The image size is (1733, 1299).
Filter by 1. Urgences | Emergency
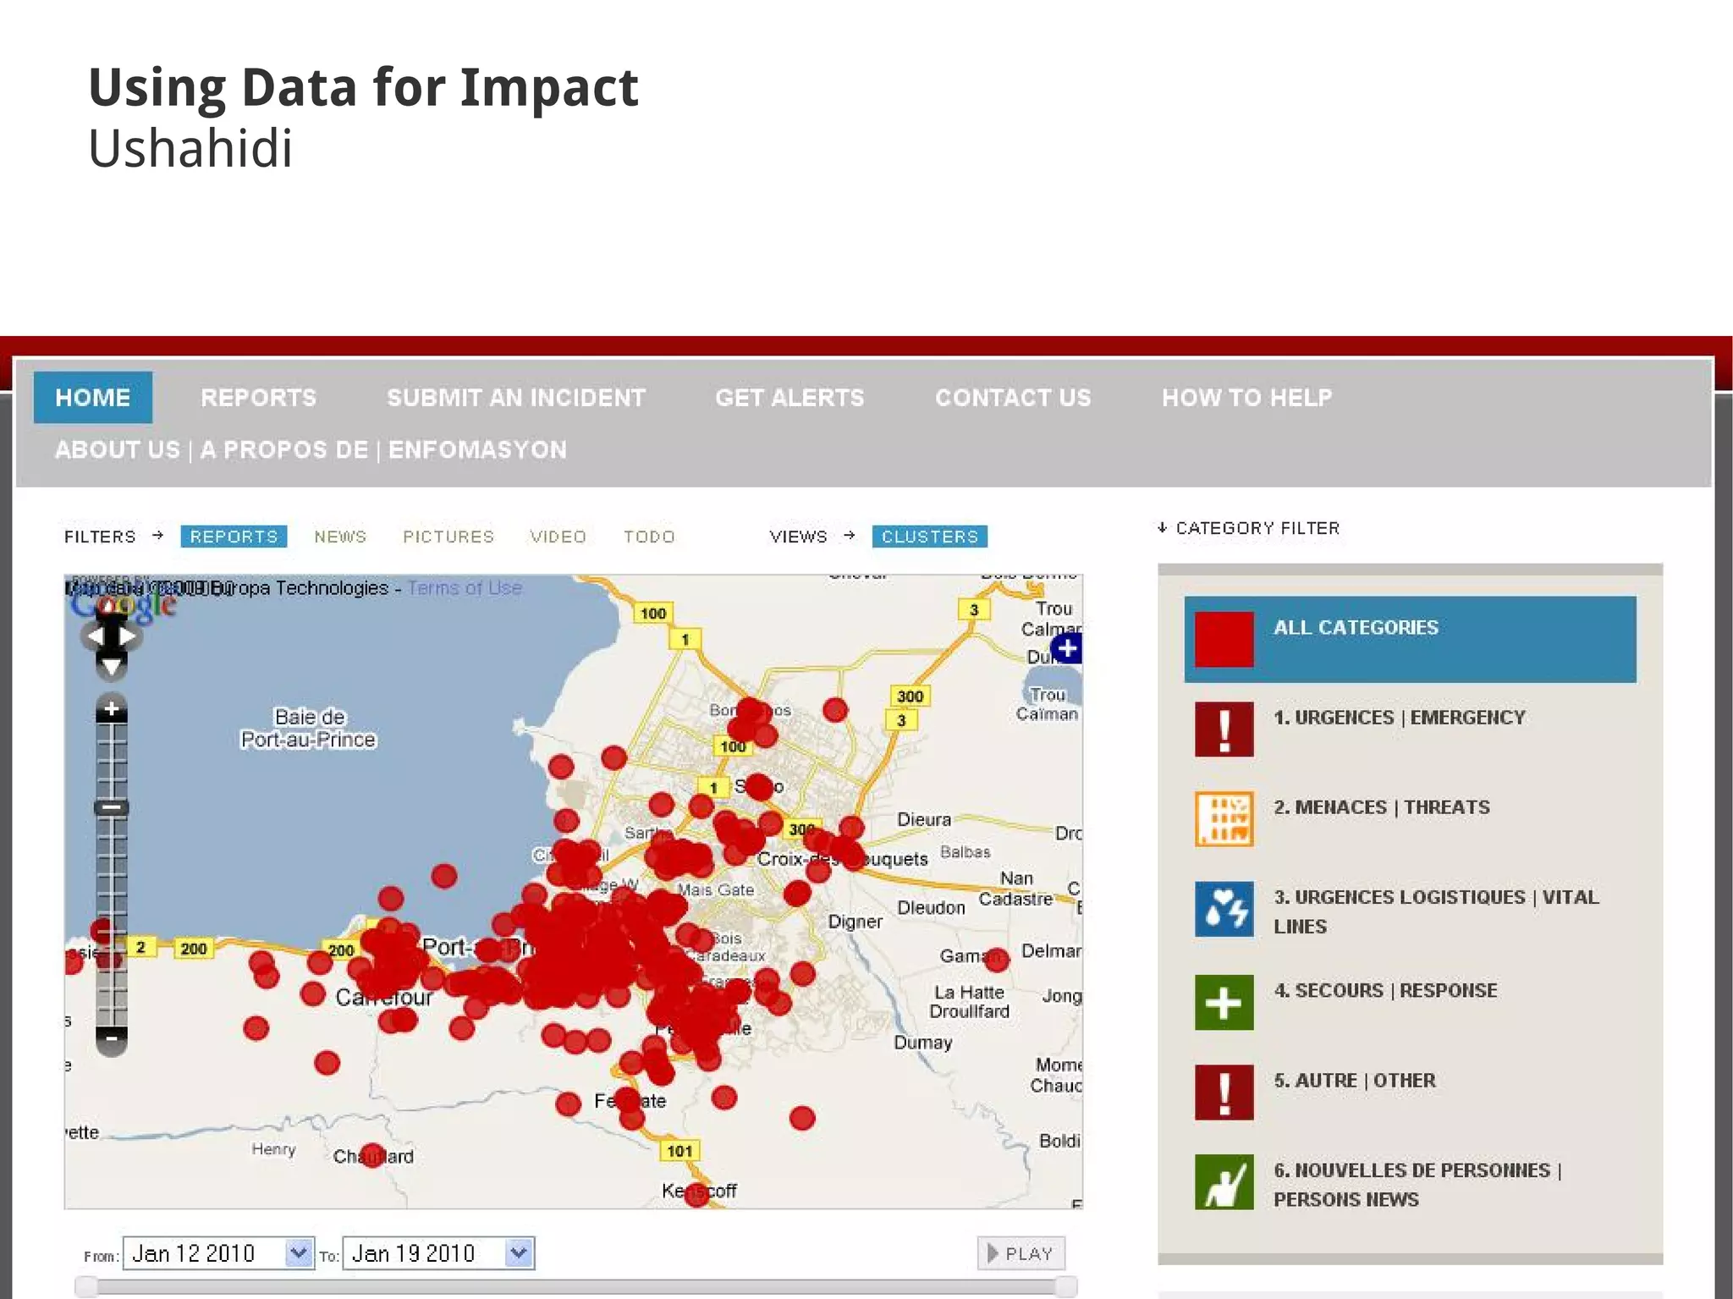(x=1400, y=718)
